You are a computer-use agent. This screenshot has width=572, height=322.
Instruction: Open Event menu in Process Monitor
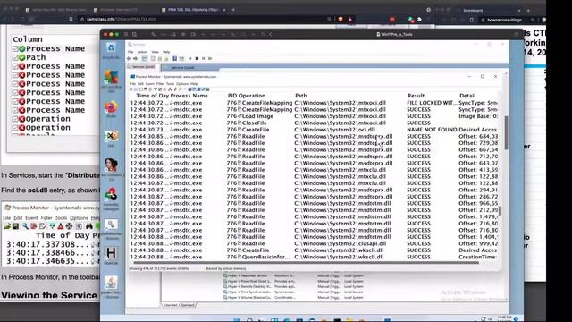tap(150, 83)
